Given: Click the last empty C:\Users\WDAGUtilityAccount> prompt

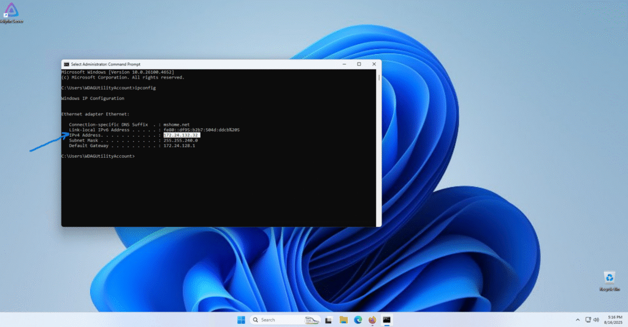Looking at the screenshot, I should click(x=98, y=156).
